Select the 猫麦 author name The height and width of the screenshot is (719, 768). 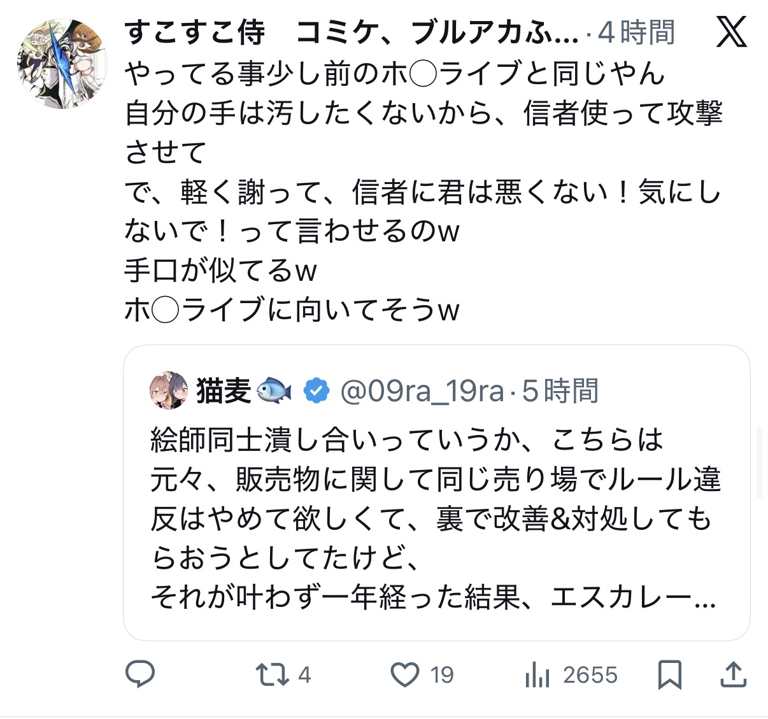coord(223,391)
